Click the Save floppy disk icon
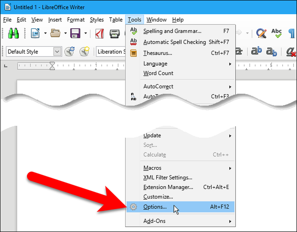 (75, 33)
